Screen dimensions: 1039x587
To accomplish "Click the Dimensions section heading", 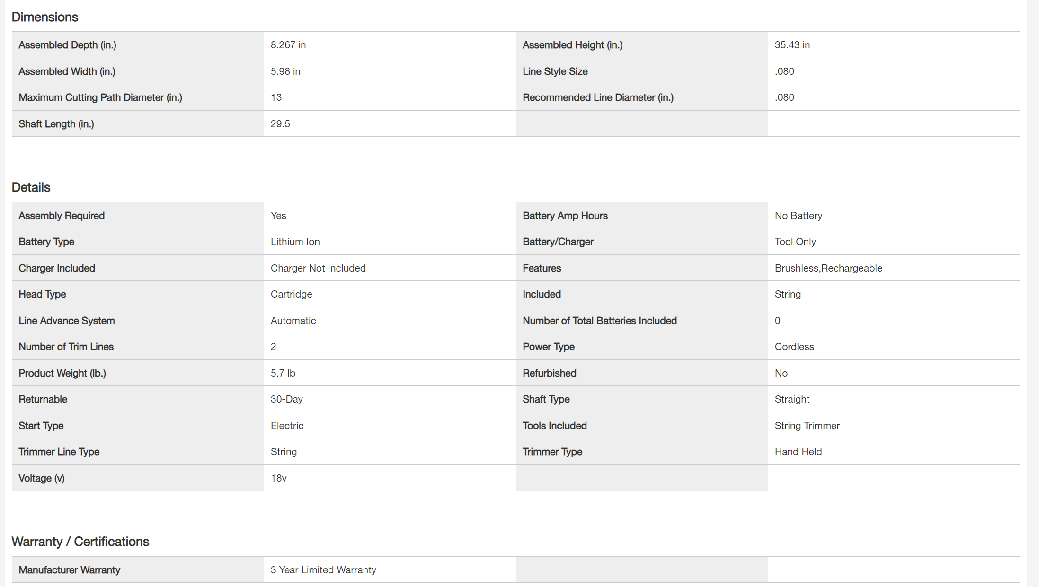I will point(44,17).
